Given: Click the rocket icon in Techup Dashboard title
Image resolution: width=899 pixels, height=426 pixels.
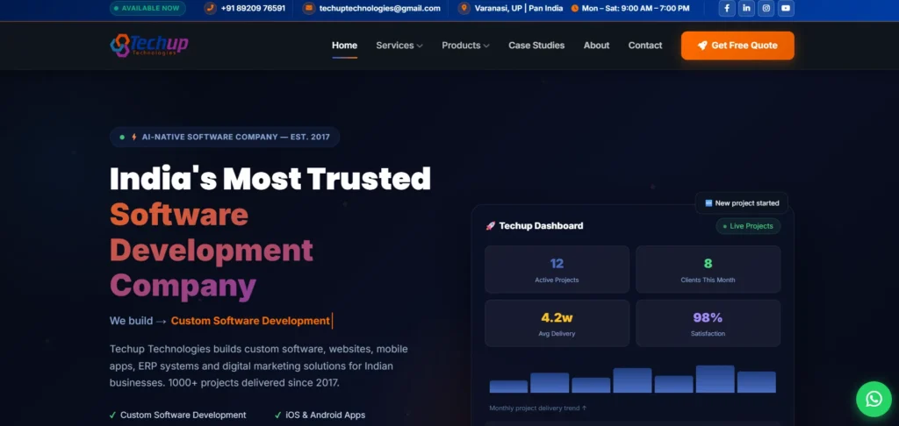Looking at the screenshot, I should pyautogui.click(x=490, y=225).
